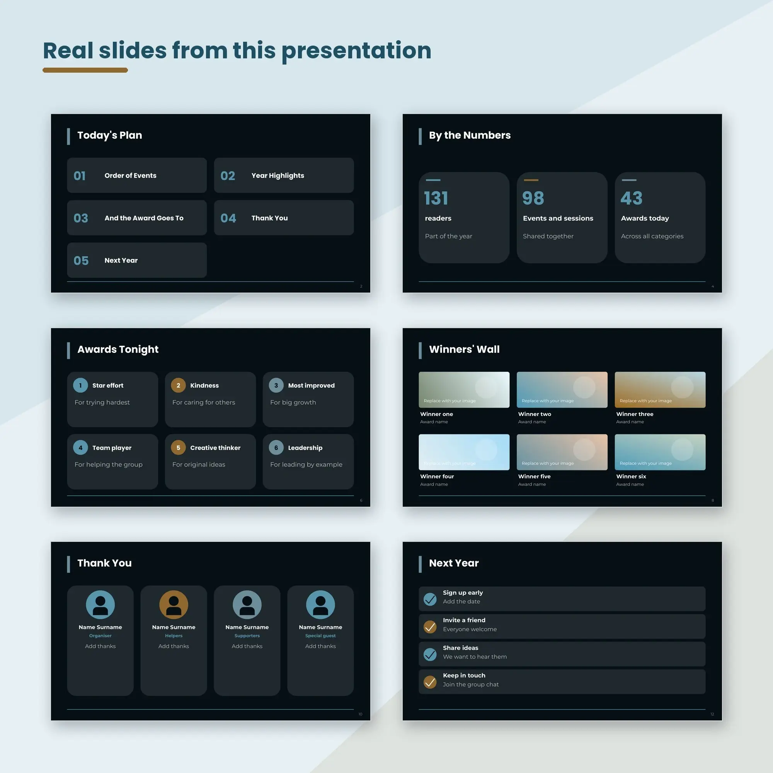Click the 03 And the Award Goes To card
Viewport: 773px width, 773px height.
[137, 218]
